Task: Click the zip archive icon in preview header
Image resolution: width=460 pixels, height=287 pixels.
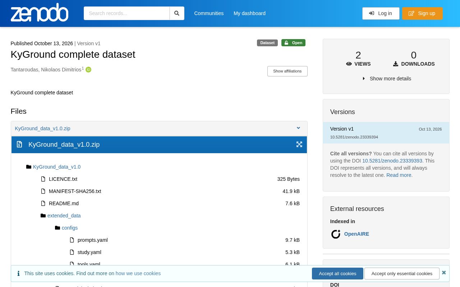Action: pos(19,144)
